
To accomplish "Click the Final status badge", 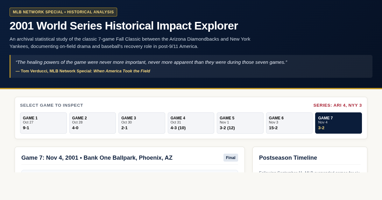I will coord(231,158).
